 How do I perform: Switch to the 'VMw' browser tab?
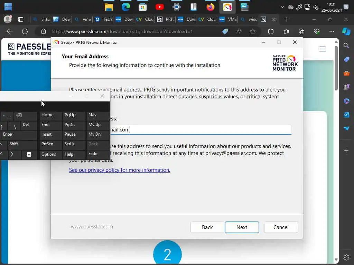228,19
